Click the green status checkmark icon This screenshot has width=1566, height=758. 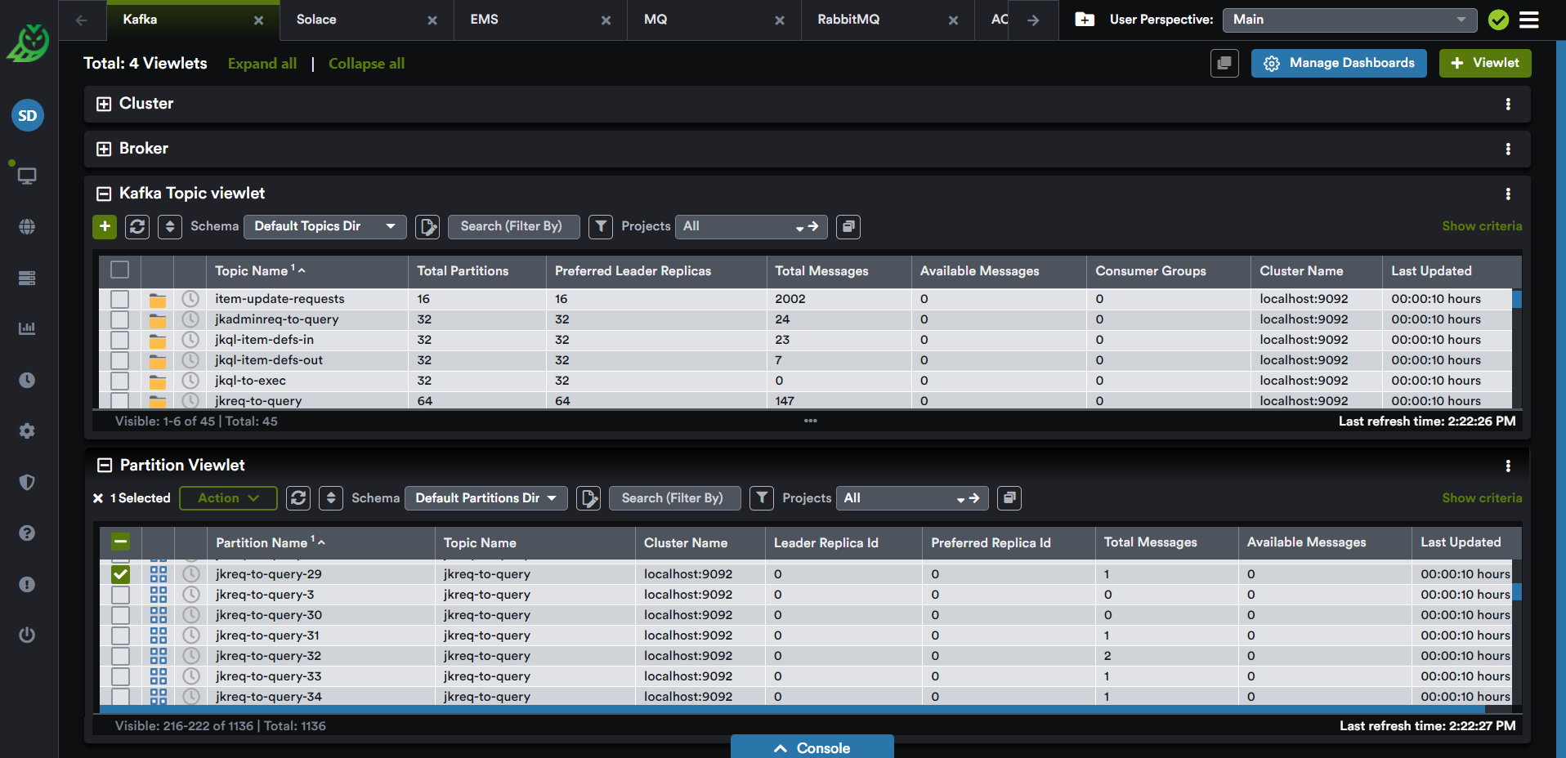point(1498,20)
